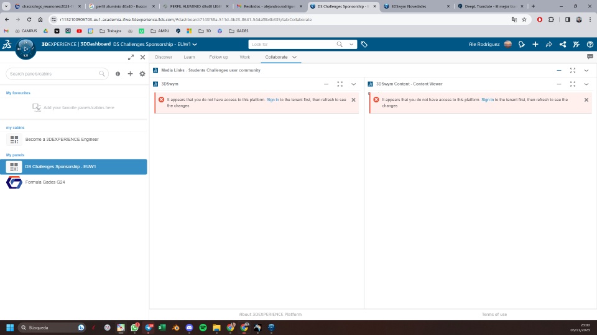597x335 pixels.
Task: Open the Collaborate tab dropdown chevron
Action: 294,57
